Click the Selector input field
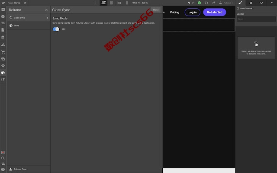This screenshot has height=173, width=277. [256, 19]
